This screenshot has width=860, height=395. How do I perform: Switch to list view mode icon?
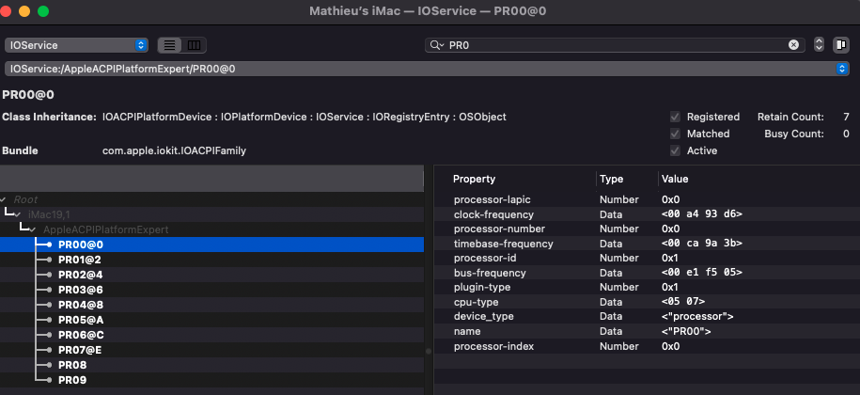pyautogui.click(x=169, y=45)
